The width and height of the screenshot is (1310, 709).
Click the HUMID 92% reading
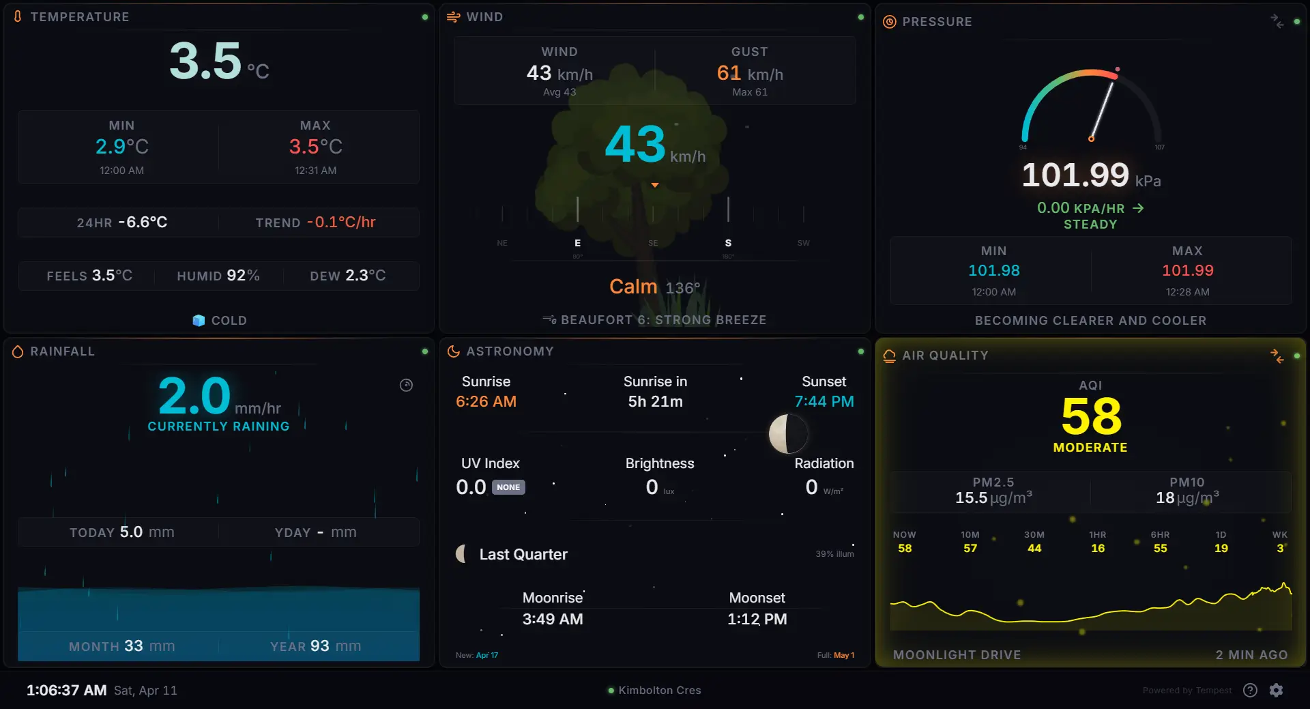coord(218,276)
